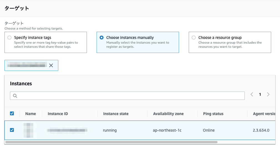The image size is (280, 149).
Task: Toggle the select-all instances header checkbox
Action: click(12, 113)
